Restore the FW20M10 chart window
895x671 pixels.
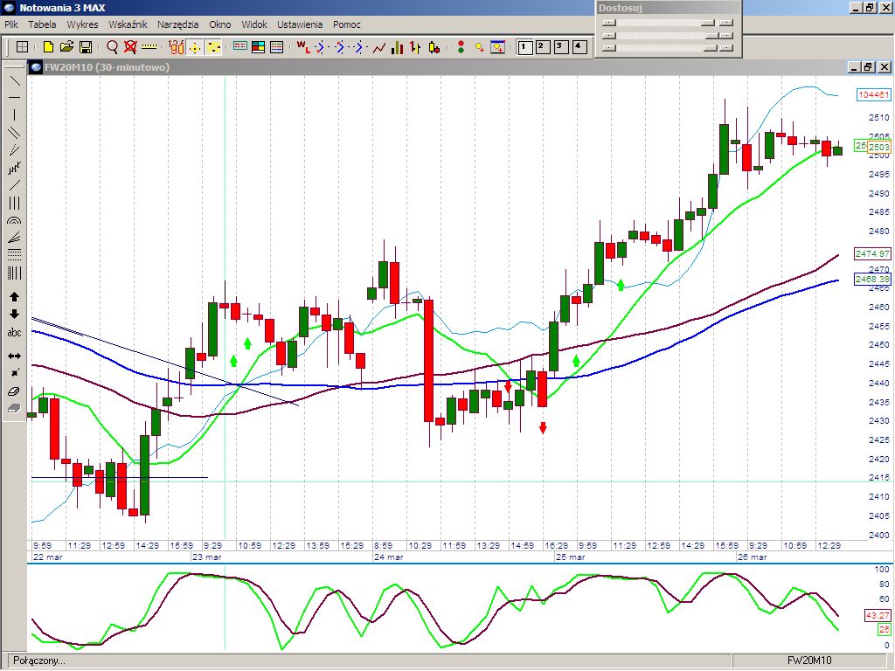[x=868, y=67]
